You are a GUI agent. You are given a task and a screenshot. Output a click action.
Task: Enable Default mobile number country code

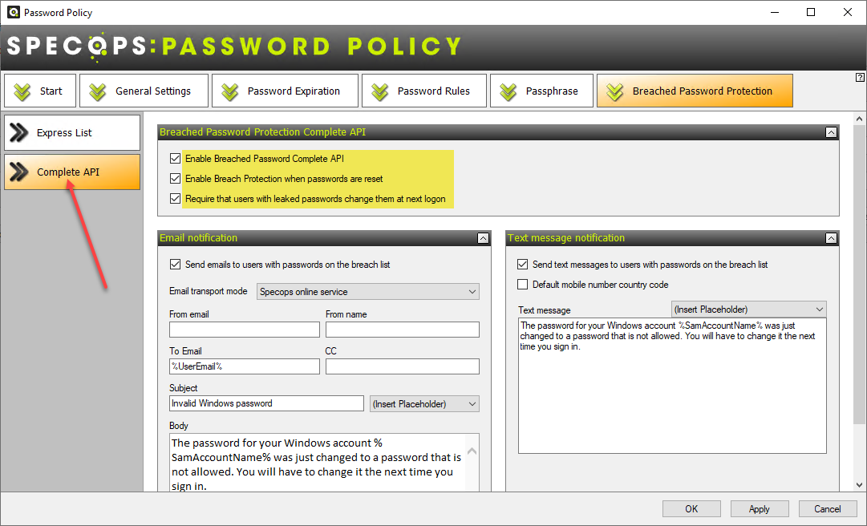[522, 285]
